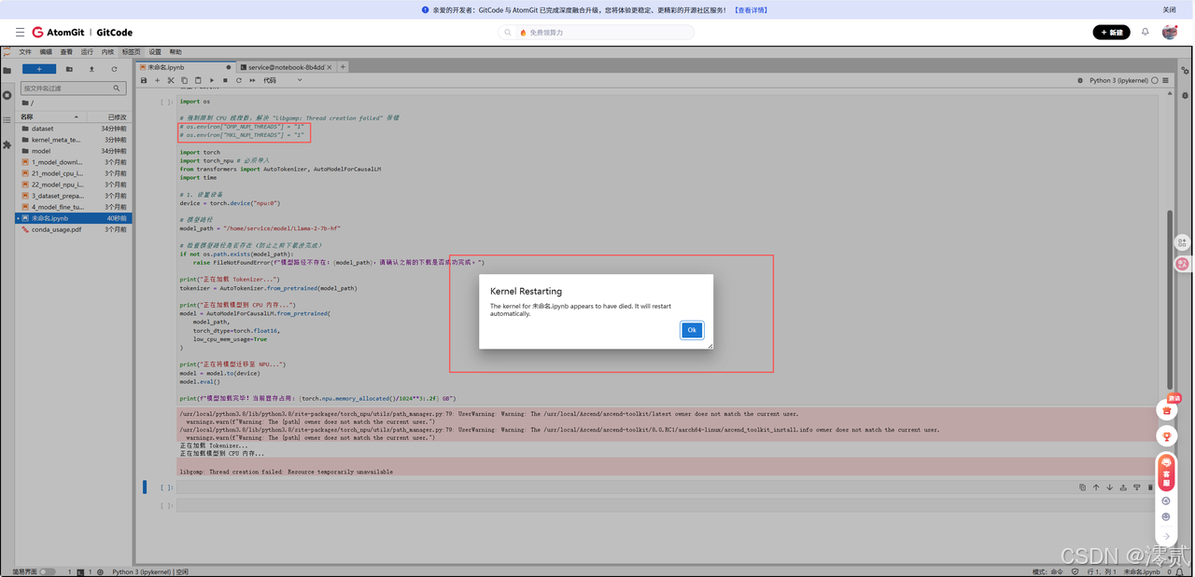Click the blue new launcher plus button
The image size is (1195, 577).
point(38,69)
